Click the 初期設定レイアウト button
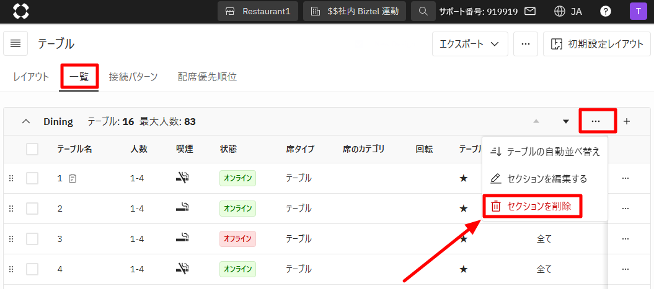This screenshot has width=654, height=289. click(598, 44)
